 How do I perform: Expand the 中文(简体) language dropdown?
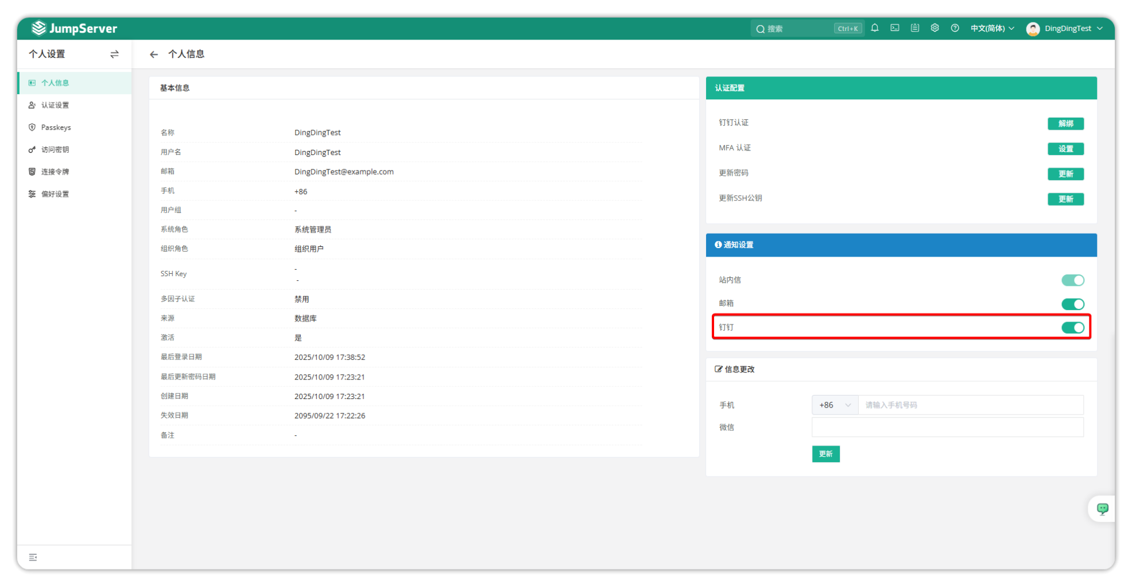click(x=992, y=28)
